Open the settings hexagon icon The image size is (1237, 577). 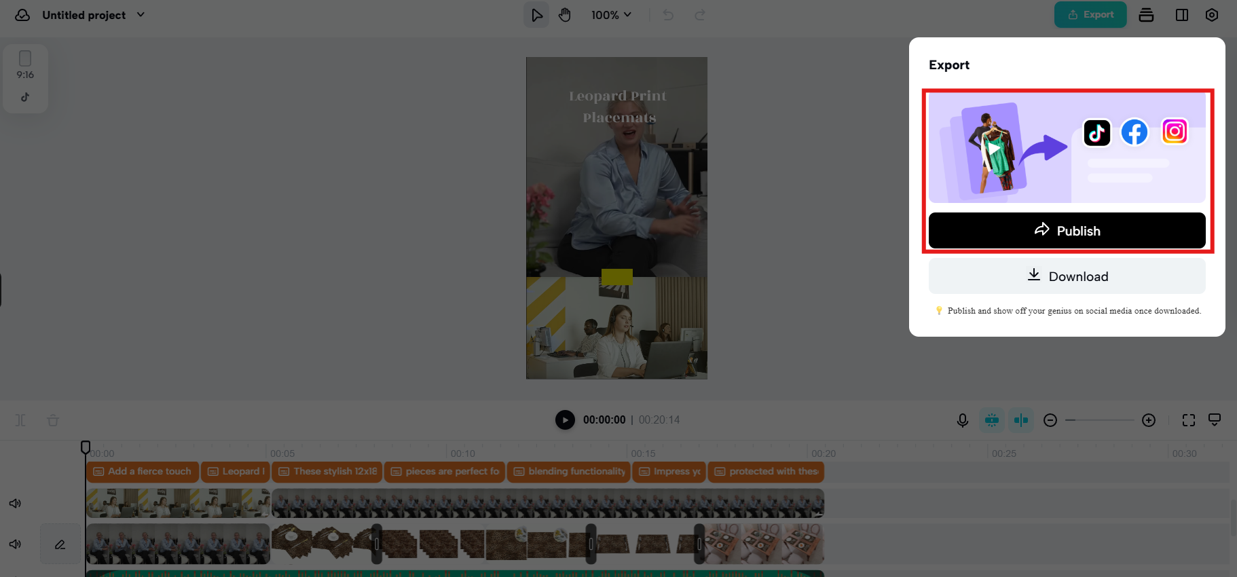pyautogui.click(x=1212, y=15)
